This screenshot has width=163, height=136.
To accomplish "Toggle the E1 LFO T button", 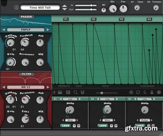I will pyautogui.click(x=74, y=126).
